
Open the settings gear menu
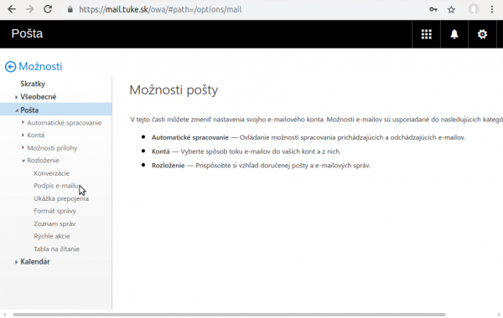coord(482,34)
